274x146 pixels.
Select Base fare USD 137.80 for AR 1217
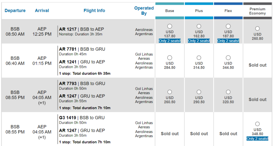pos(169,26)
